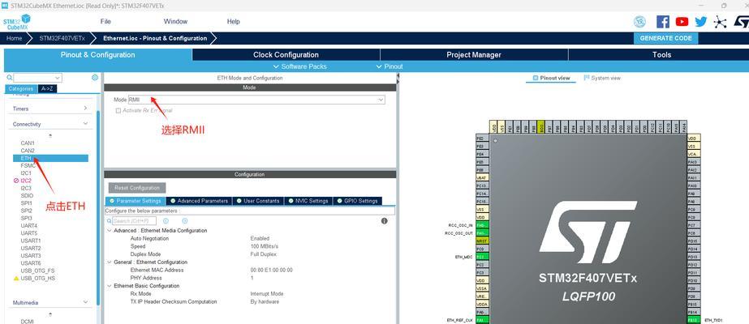749x324 pixels.
Task: Open the Help menu
Action: [x=234, y=21]
